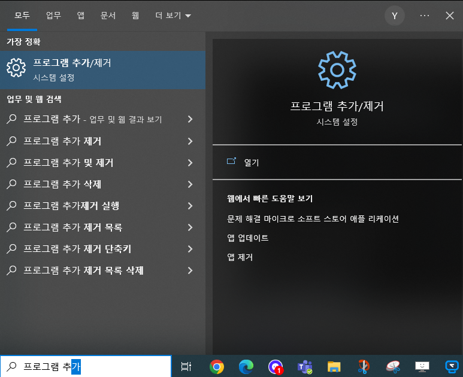The height and width of the screenshot is (377, 463).
Task: Click the 열기 open icon in preview pane
Action: 231,161
